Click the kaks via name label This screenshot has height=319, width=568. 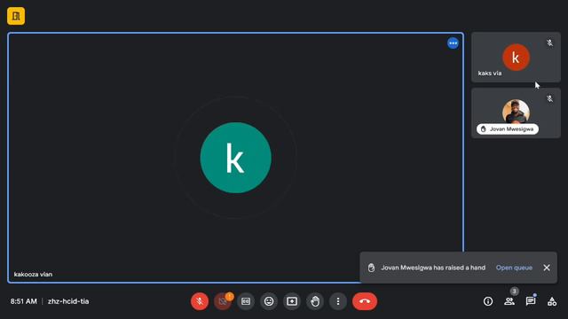click(x=490, y=73)
